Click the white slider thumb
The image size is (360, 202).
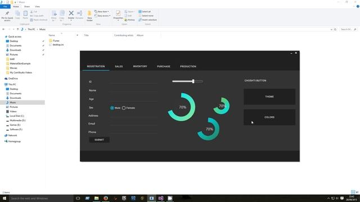pyautogui.click(x=193, y=81)
